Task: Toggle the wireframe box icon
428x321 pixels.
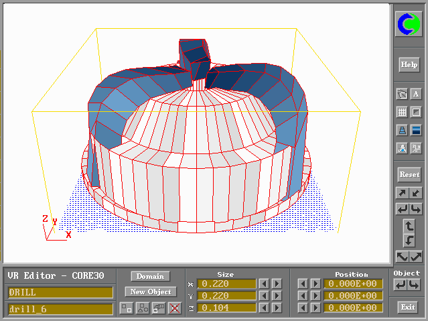Action: tap(416, 112)
